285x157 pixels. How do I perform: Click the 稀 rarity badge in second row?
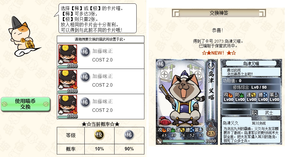[x=85, y=77]
